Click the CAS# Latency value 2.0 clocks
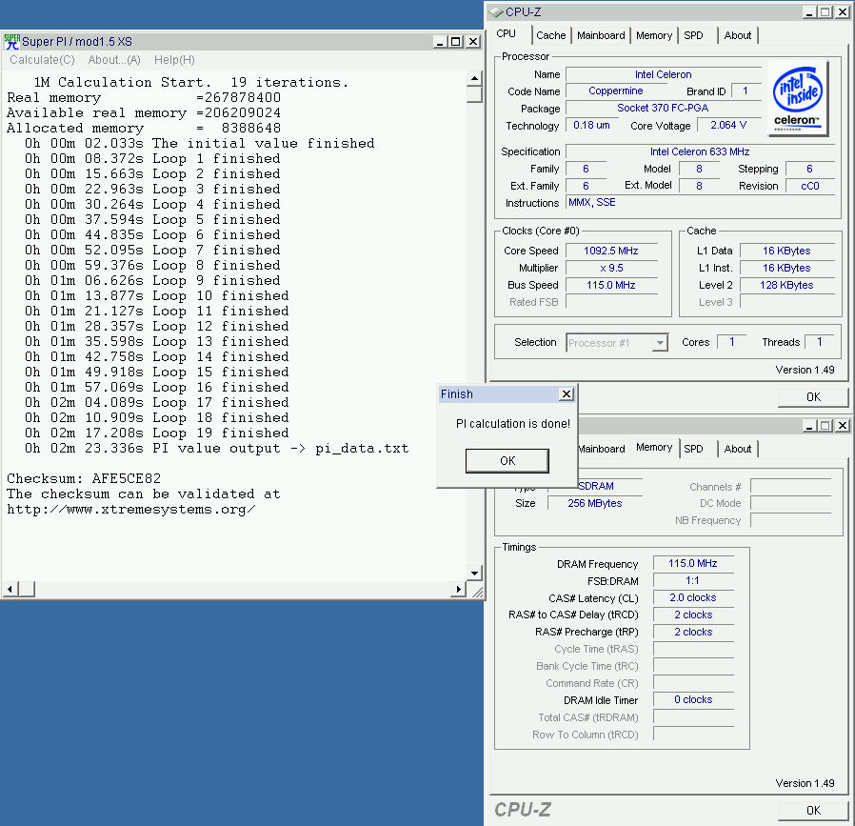Screen dimensions: 855x826 (693, 598)
